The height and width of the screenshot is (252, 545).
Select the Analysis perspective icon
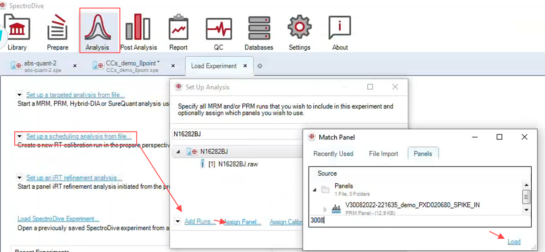pos(97,32)
